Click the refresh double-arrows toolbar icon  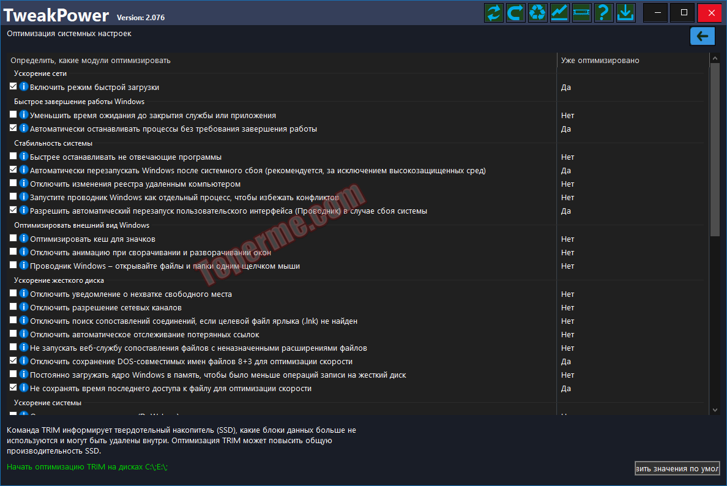pyautogui.click(x=494, y=12)
